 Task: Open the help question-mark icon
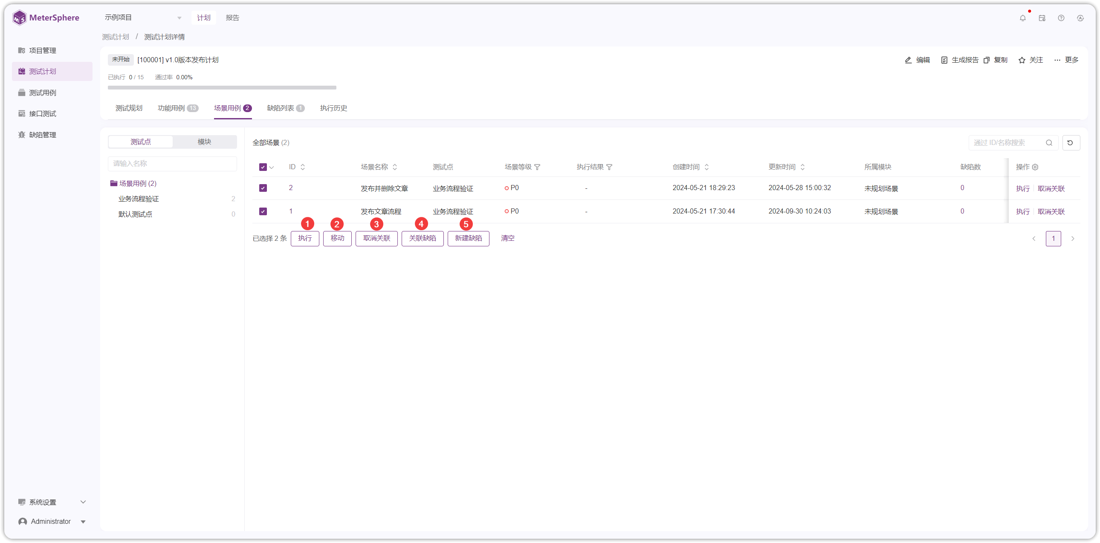1061,18
